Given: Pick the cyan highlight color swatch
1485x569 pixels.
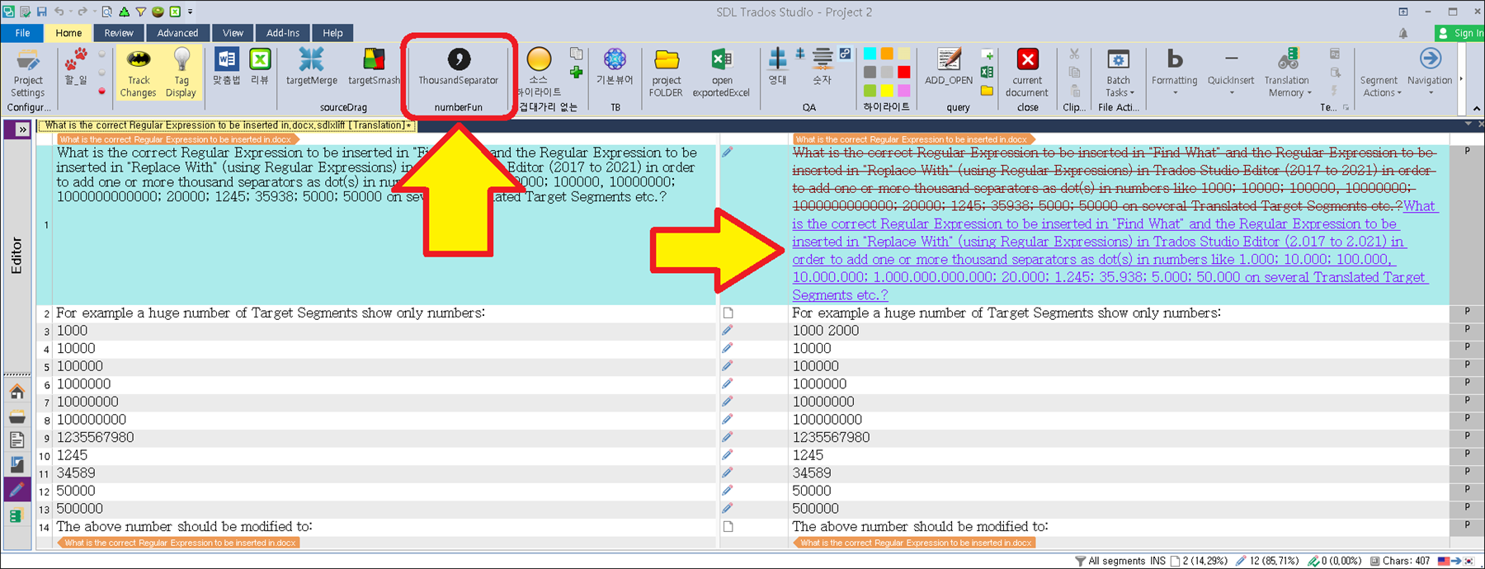Looking at the screenshot, I should point(870,54).
